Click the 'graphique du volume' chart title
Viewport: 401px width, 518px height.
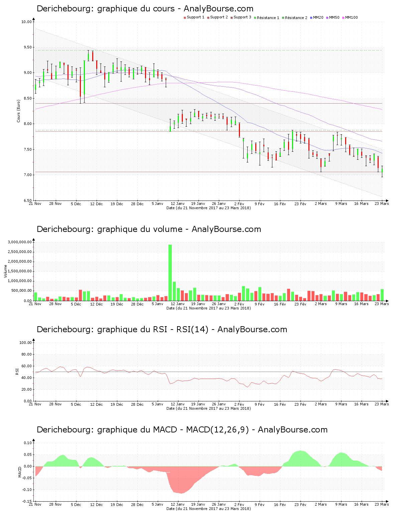pos(149,229)
